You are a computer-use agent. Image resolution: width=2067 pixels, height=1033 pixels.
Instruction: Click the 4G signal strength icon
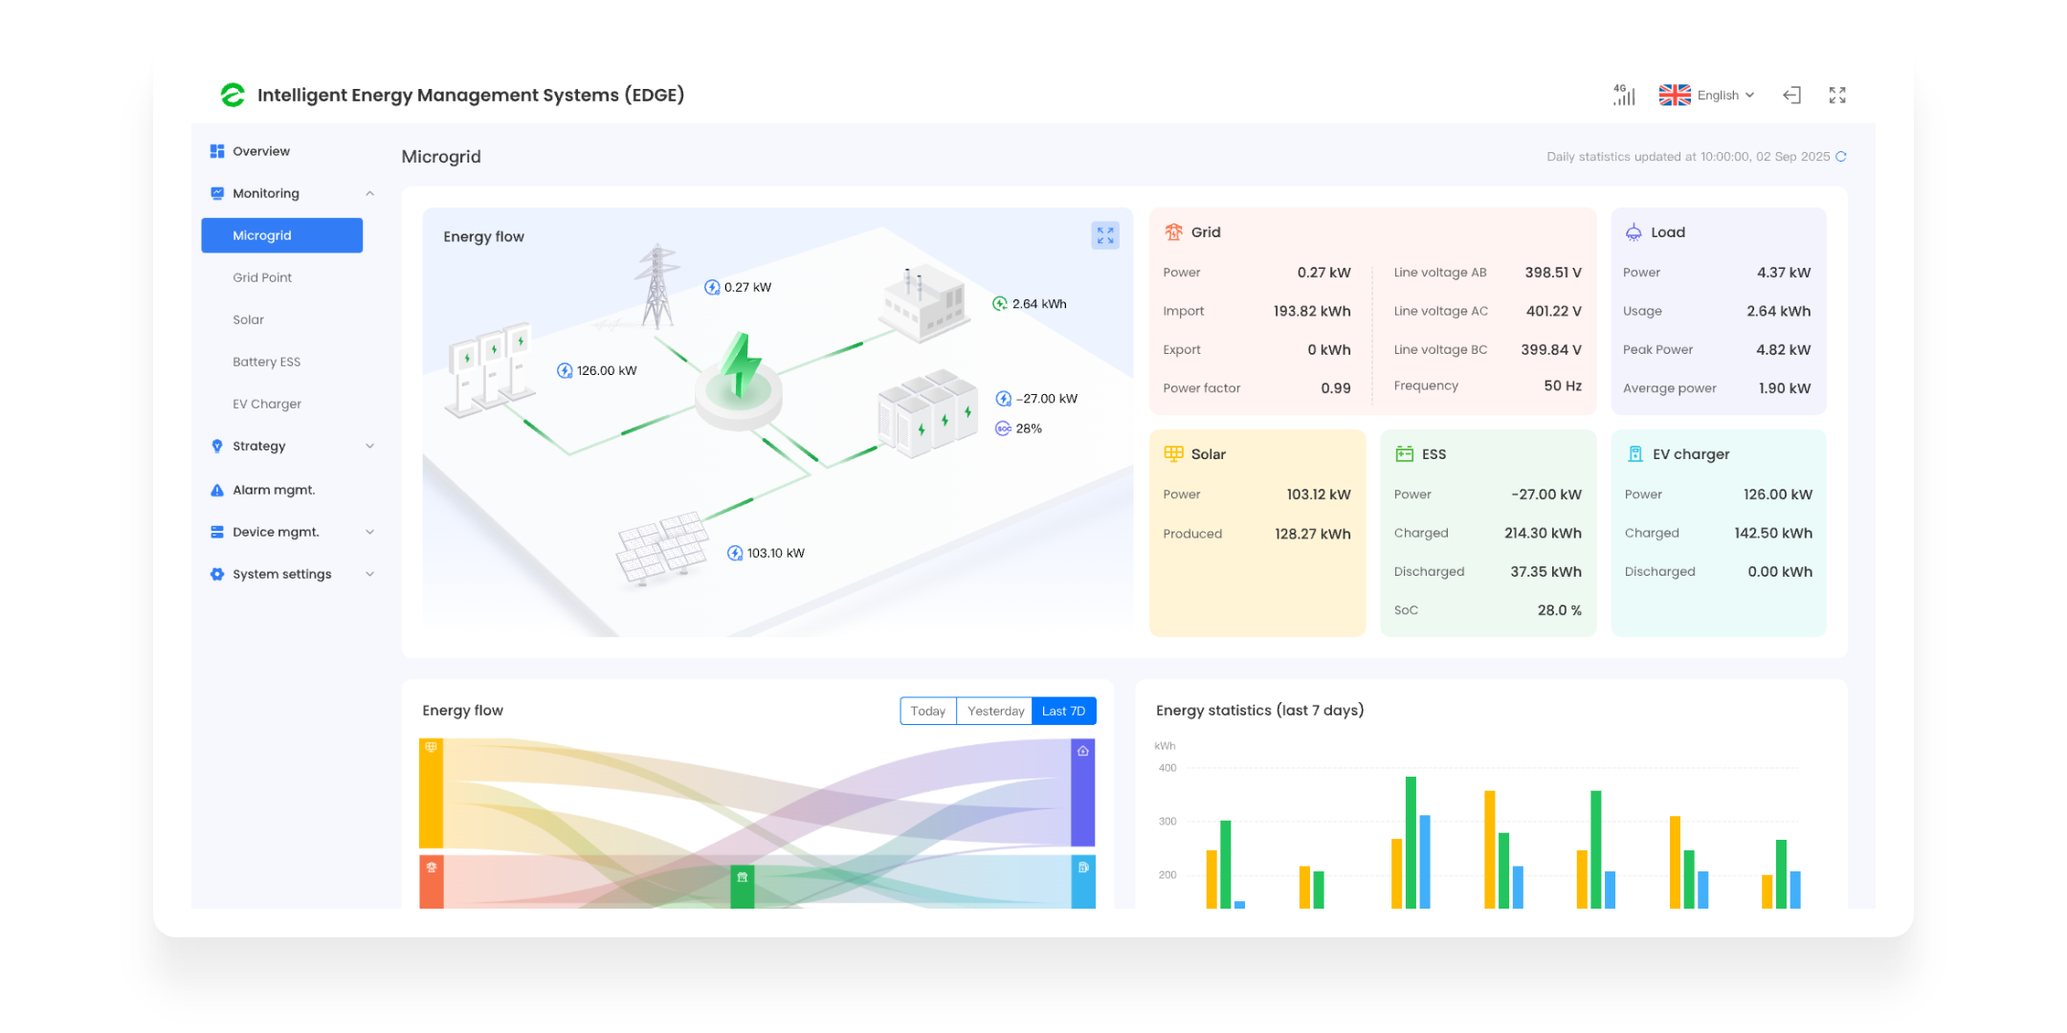point(1624,95)
